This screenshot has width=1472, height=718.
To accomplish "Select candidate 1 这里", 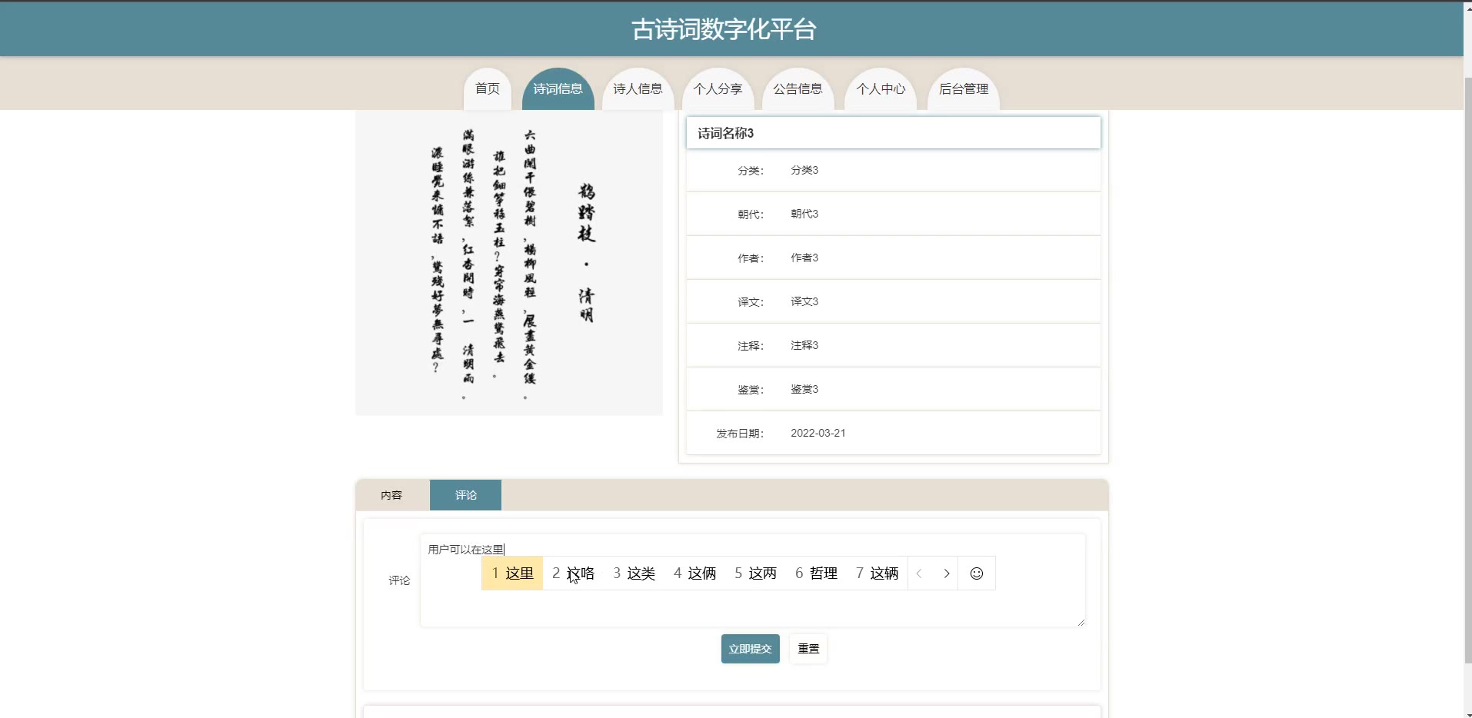I will click(x=512, y=573).
